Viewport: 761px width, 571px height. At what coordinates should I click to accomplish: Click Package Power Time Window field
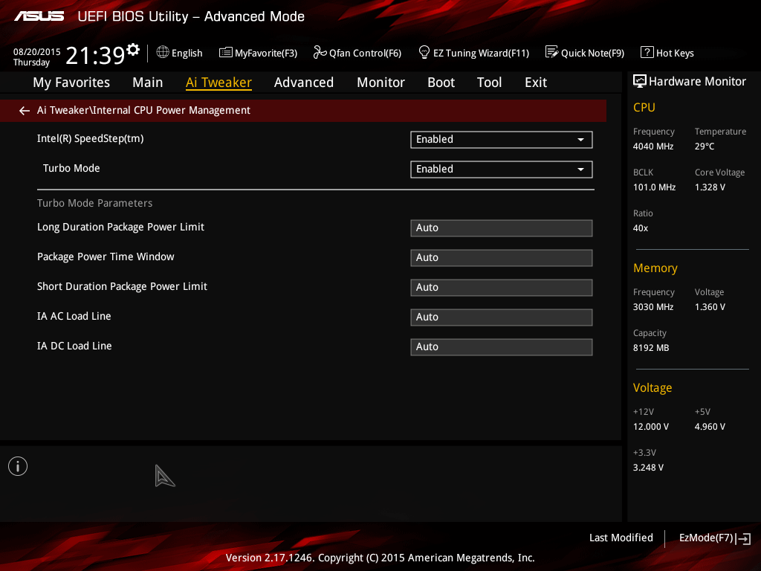pos(502,258)
